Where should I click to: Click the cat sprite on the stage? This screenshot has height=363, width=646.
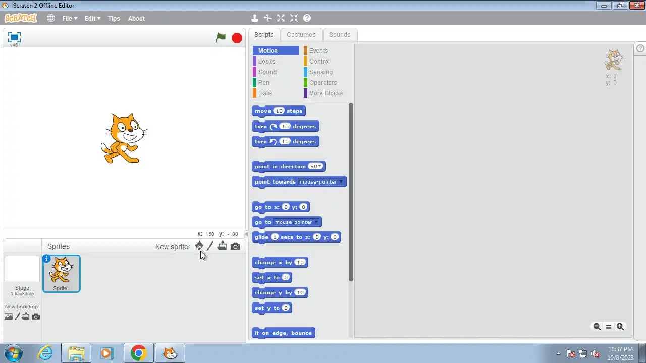coord(124,139)
